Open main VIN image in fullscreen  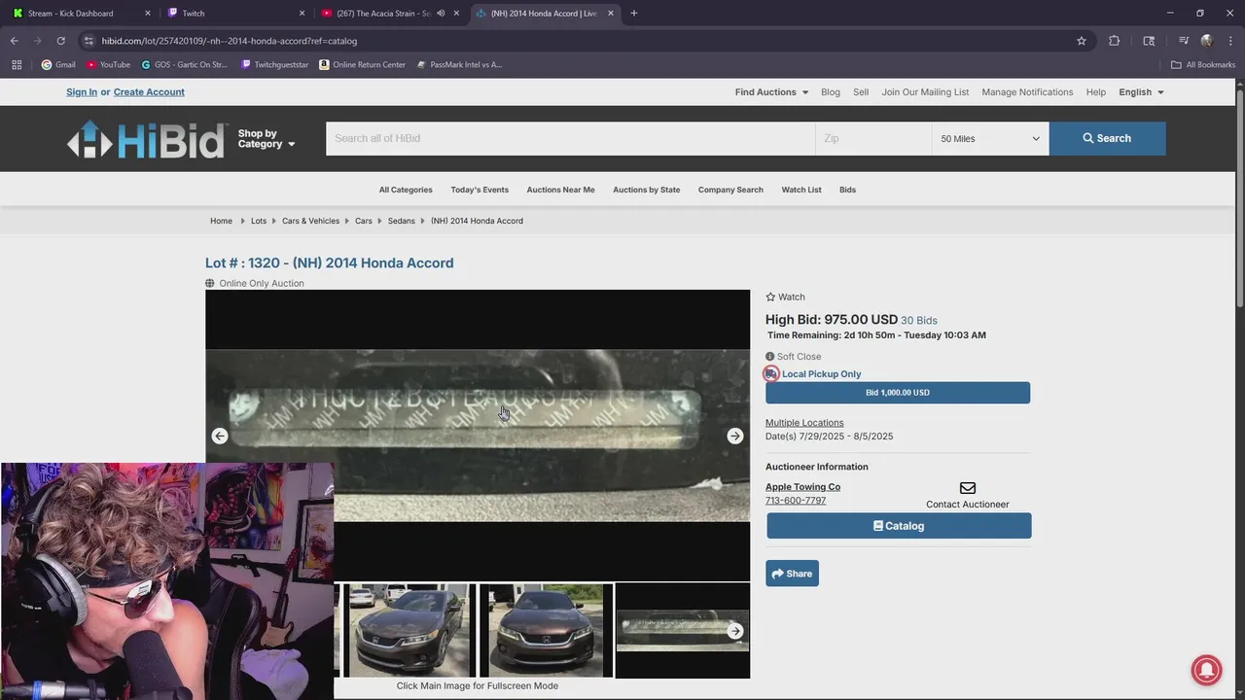478,436
